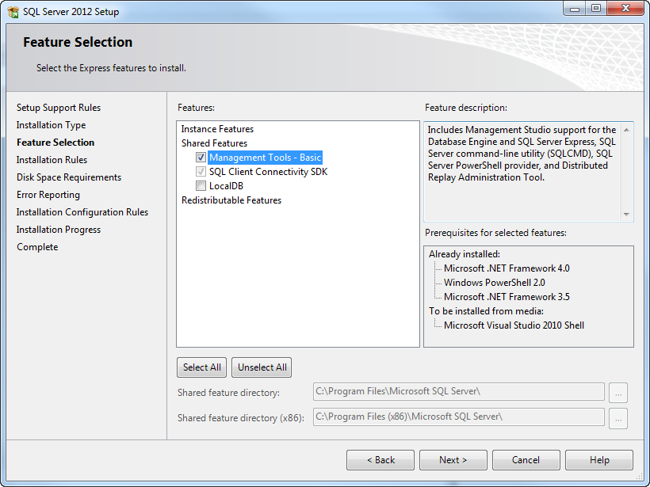This screenshot has width=650, height=487.
Task: Click the Shared feature directory path field
Action: [458, 392]
